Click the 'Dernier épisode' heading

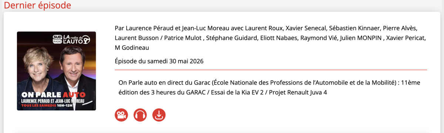37,6
